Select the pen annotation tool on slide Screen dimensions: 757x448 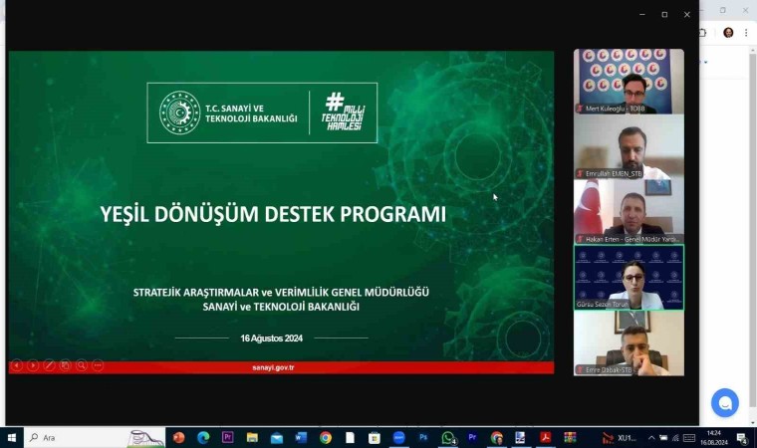[x=49, y=365]
